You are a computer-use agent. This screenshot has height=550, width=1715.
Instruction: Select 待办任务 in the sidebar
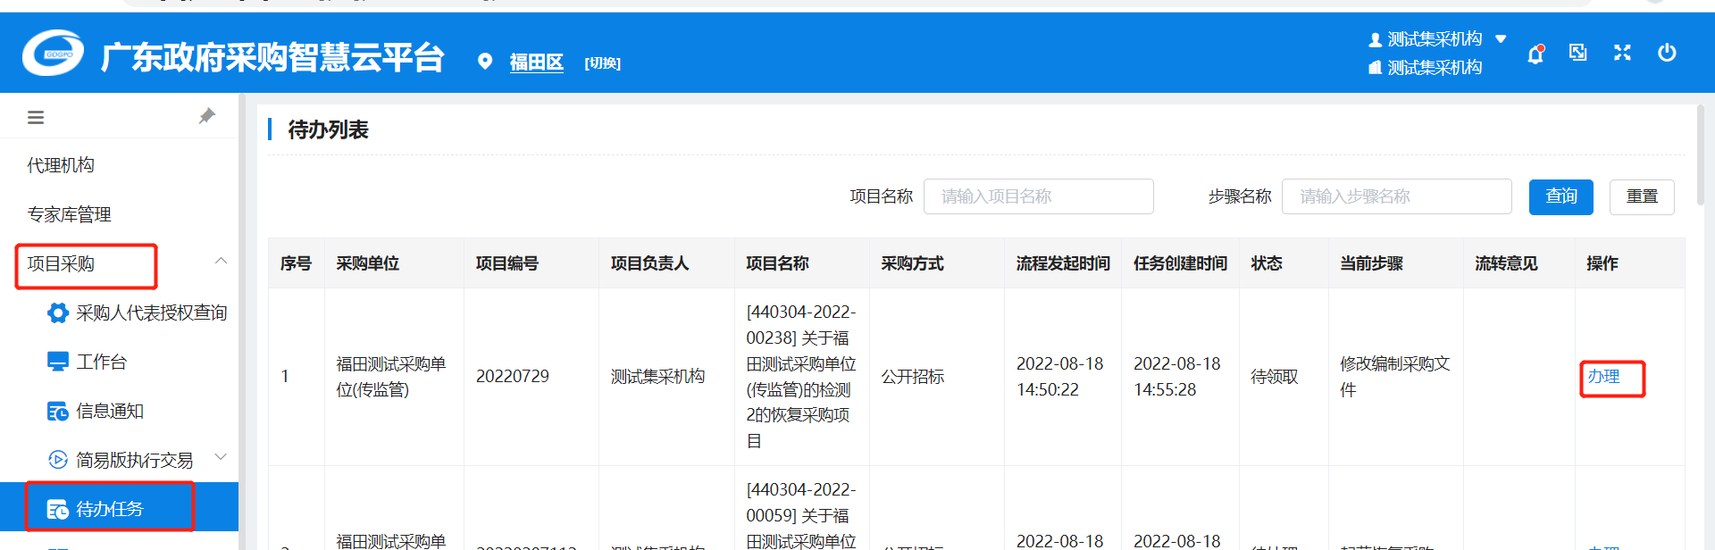coord(109,509)
